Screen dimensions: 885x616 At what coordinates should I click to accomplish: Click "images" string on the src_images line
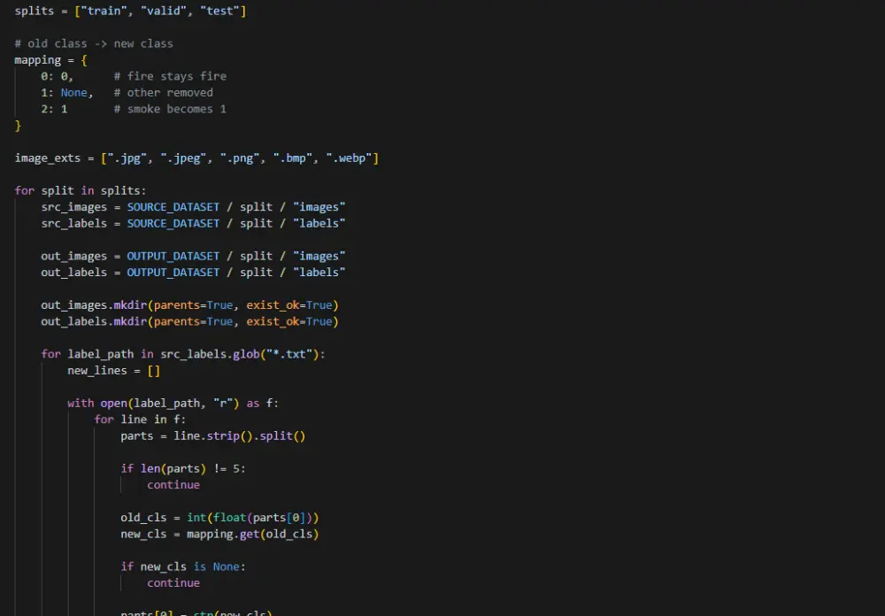tap(319, 207)
